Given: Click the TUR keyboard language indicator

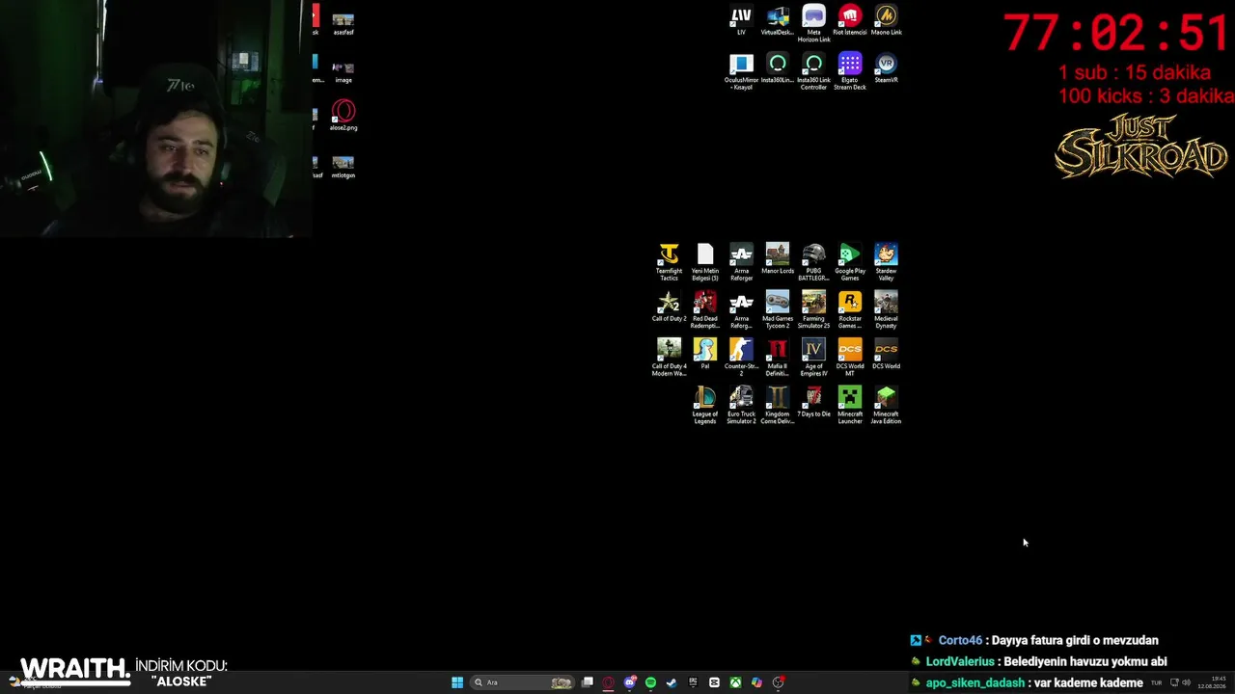Looking at the screenshot, I should tap(1156, 682).
